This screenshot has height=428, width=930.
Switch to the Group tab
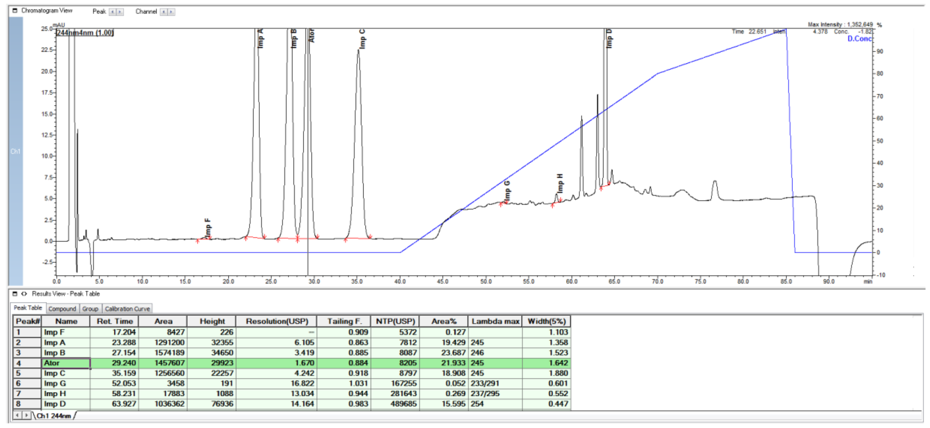tap(90, 309)
